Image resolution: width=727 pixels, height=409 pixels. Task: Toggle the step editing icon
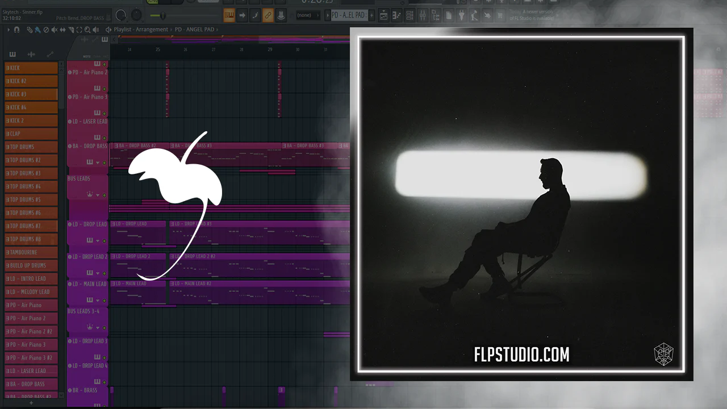[255, 15]
